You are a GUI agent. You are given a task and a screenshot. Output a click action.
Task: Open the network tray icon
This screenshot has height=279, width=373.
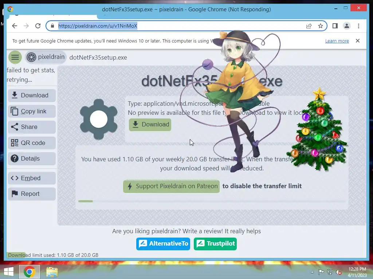tap(330, 272)
